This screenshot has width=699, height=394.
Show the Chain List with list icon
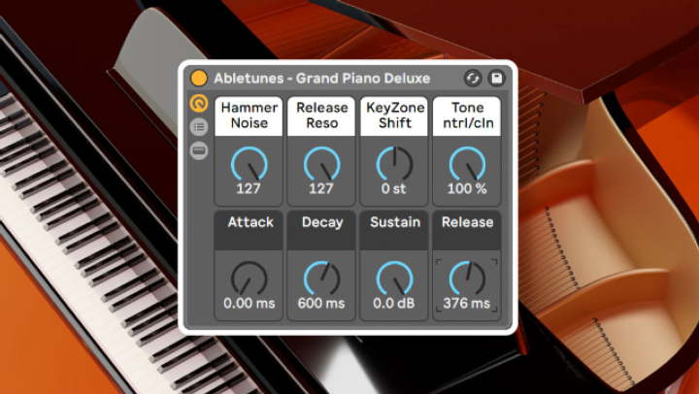click(199, 127)
